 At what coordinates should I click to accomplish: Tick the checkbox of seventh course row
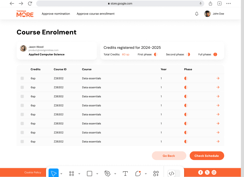[x=22, y=132]
